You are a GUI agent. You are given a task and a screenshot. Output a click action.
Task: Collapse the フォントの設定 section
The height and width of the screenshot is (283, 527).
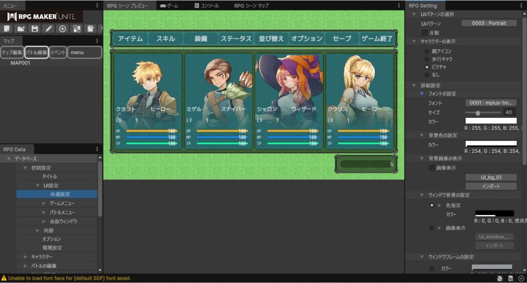[422, 94]
